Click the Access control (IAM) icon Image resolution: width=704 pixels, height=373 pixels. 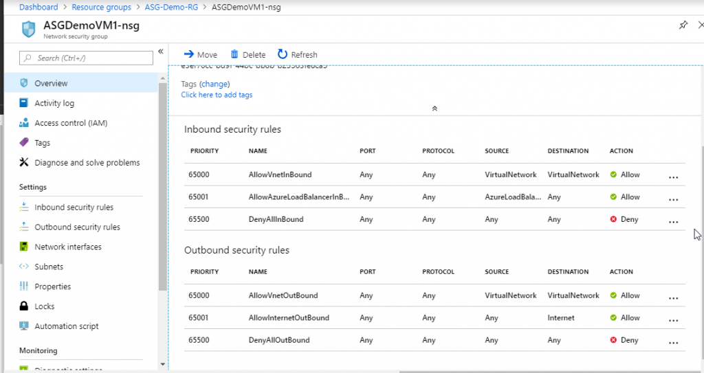coord(24,123)
